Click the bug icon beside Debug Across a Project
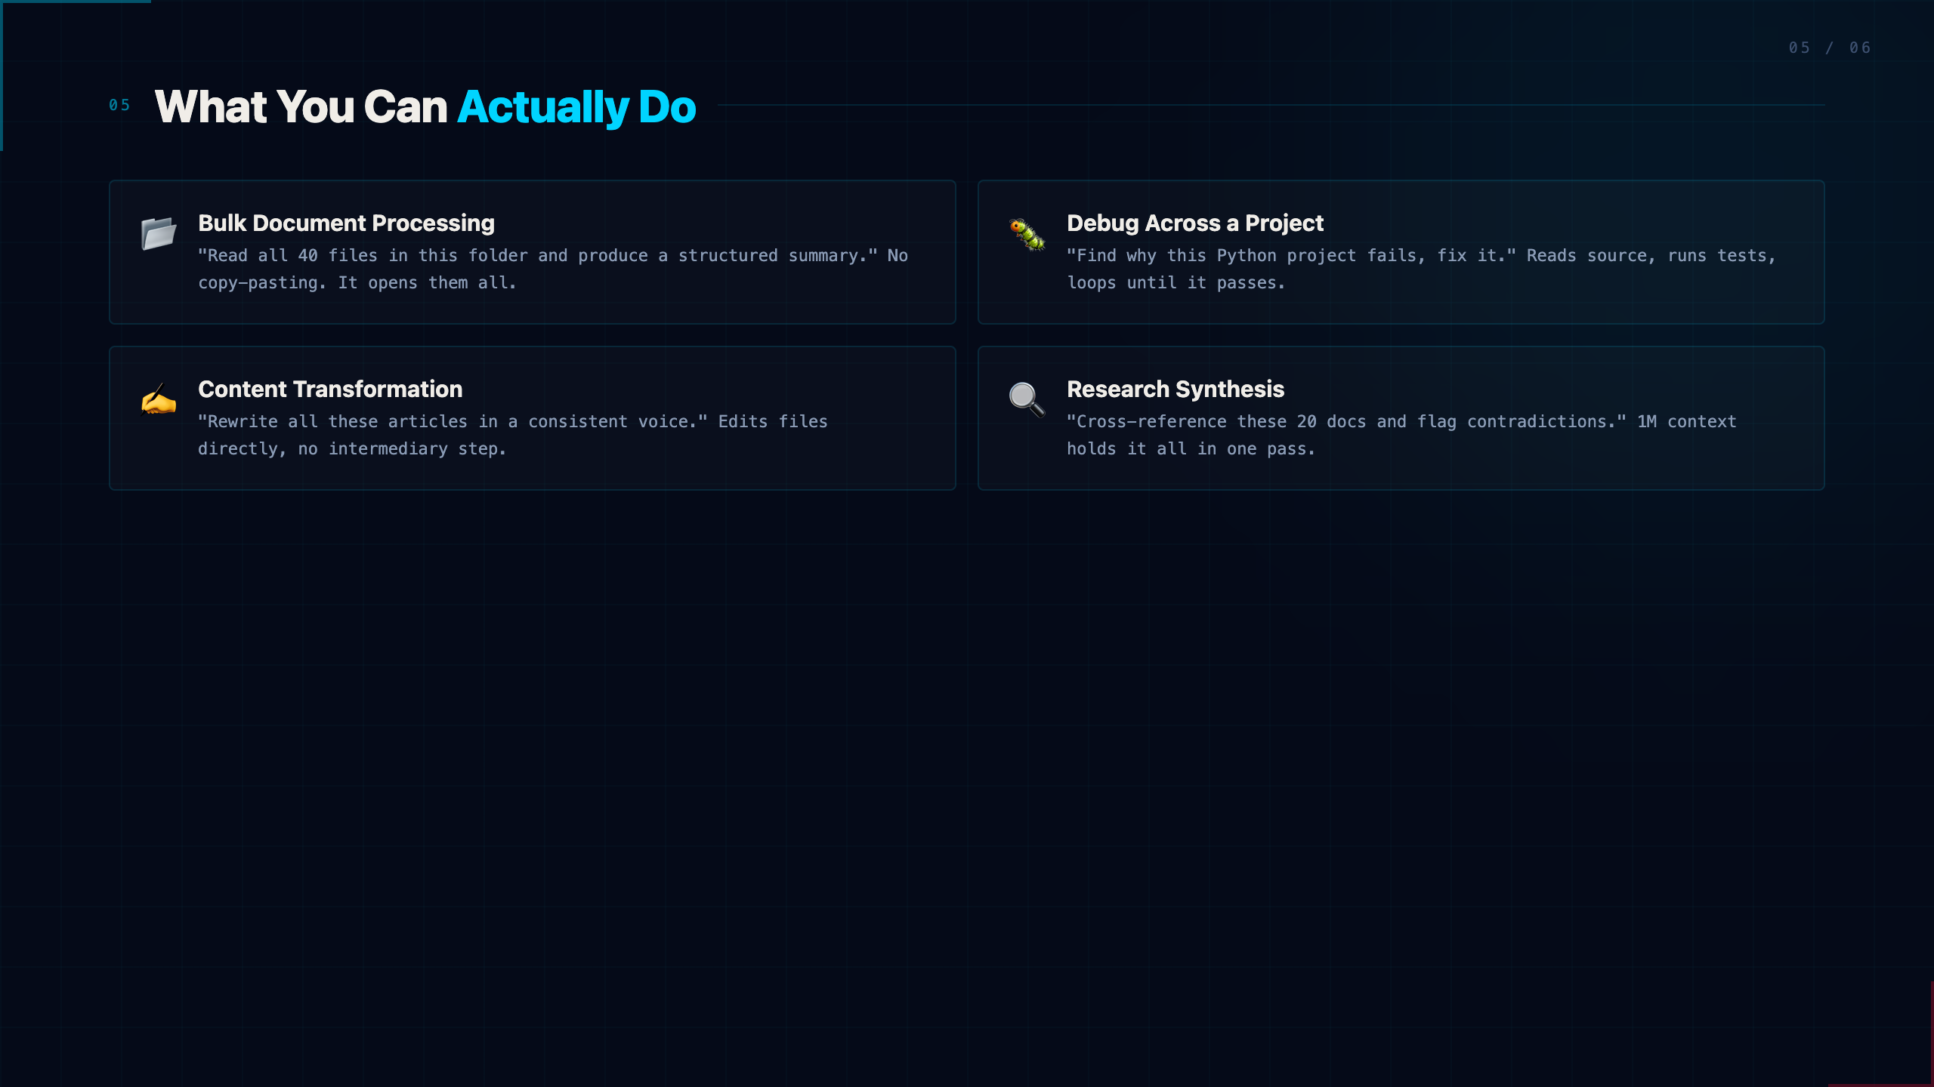Viewport: 1934px width, 1087px height. click(1027, 234)
